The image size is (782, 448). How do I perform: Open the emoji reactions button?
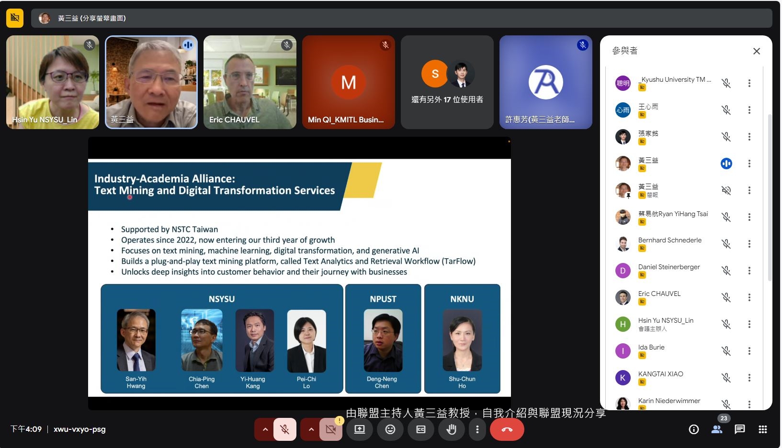coord(390,429)
